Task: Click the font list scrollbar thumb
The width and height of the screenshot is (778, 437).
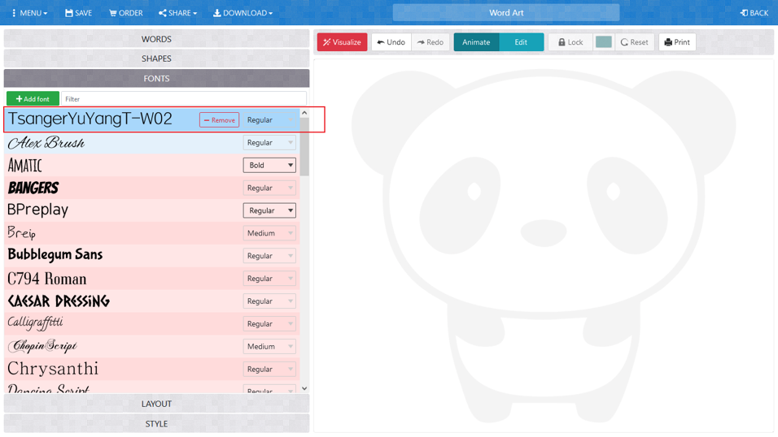Action: (x=304, y=147)
